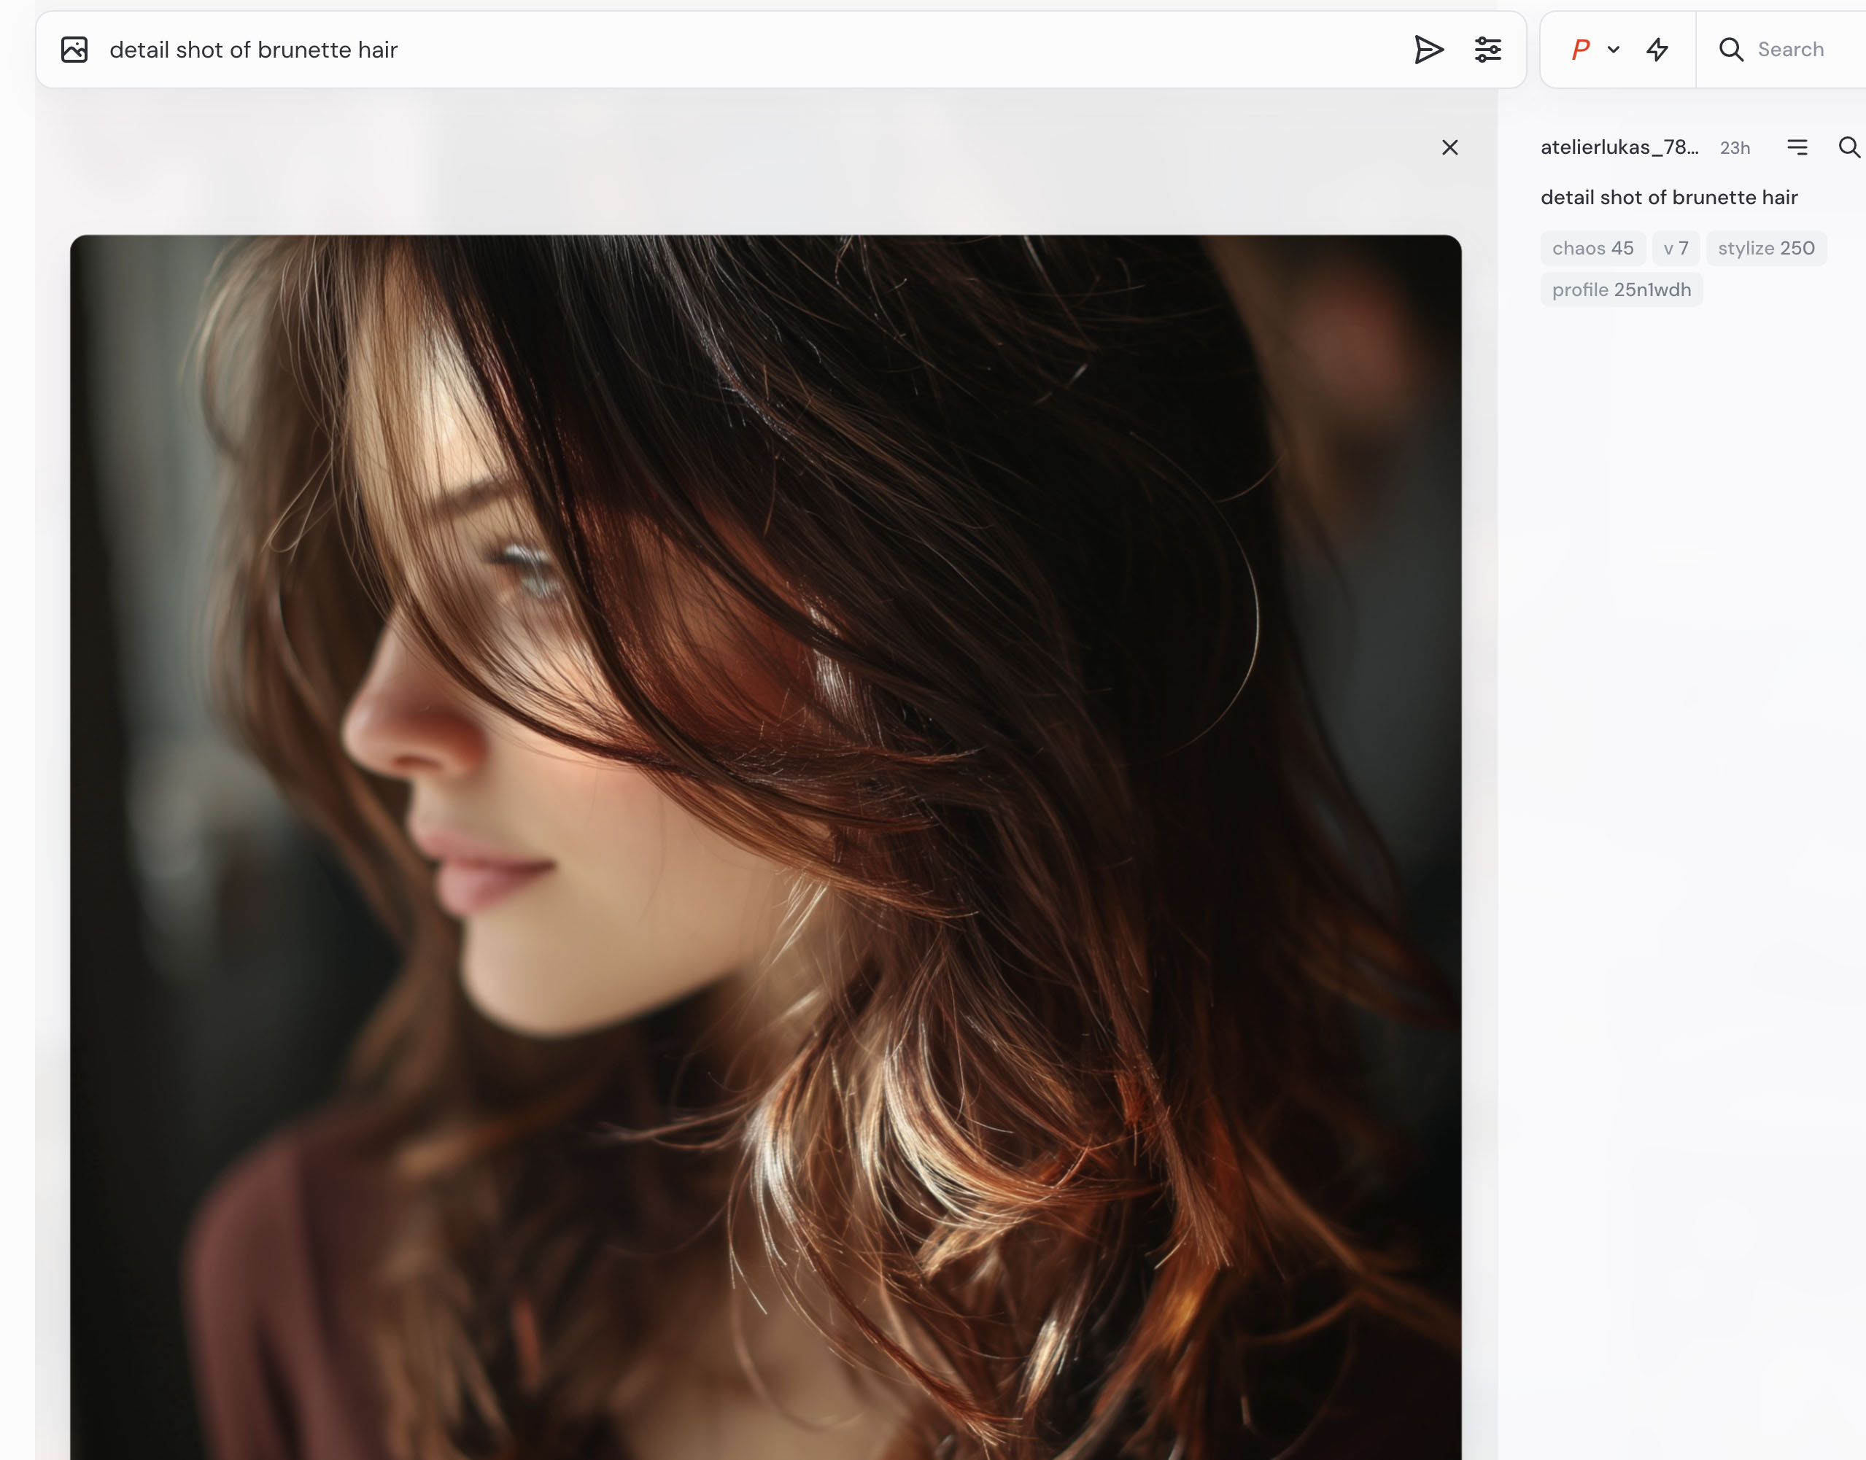Expand the chevron next to personalization P
The width and height of the screenshot is (1866, 1460).
coord(1614,50)
